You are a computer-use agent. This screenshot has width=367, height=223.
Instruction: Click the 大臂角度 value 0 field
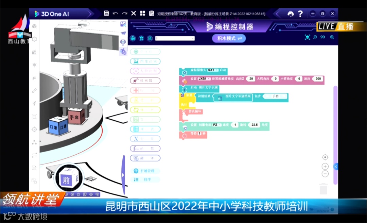[275, 79]
